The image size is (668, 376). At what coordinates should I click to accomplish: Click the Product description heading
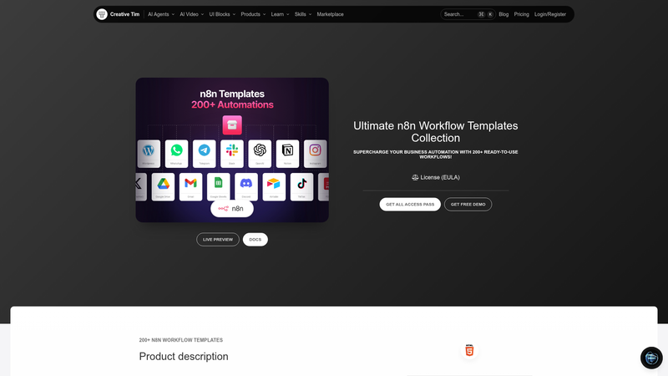tap(184, 357)
